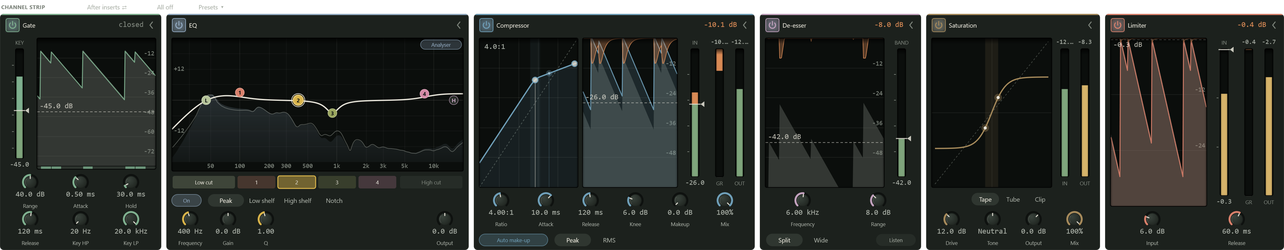Image resolution: width=1284 pixels, height=250 pixels.
Task: Click the yellow band 2 EQ node
Action: tap(298, 101)
